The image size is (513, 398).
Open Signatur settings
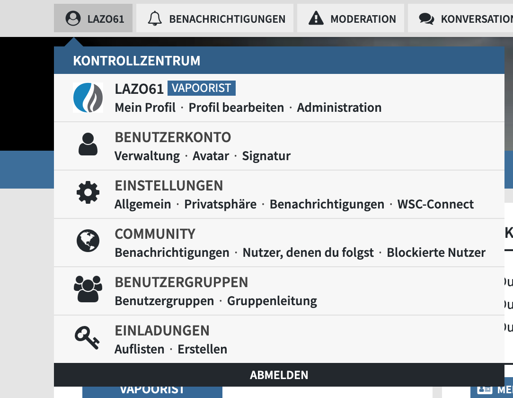(x=266, y=156)
